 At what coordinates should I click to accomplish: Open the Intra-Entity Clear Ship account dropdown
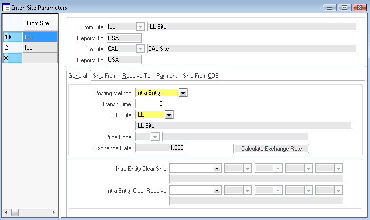[217, 168]
